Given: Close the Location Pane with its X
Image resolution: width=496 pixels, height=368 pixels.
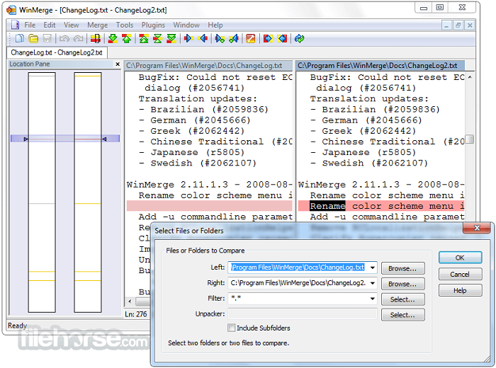Looking at the screenshot, I should [118, 64].
